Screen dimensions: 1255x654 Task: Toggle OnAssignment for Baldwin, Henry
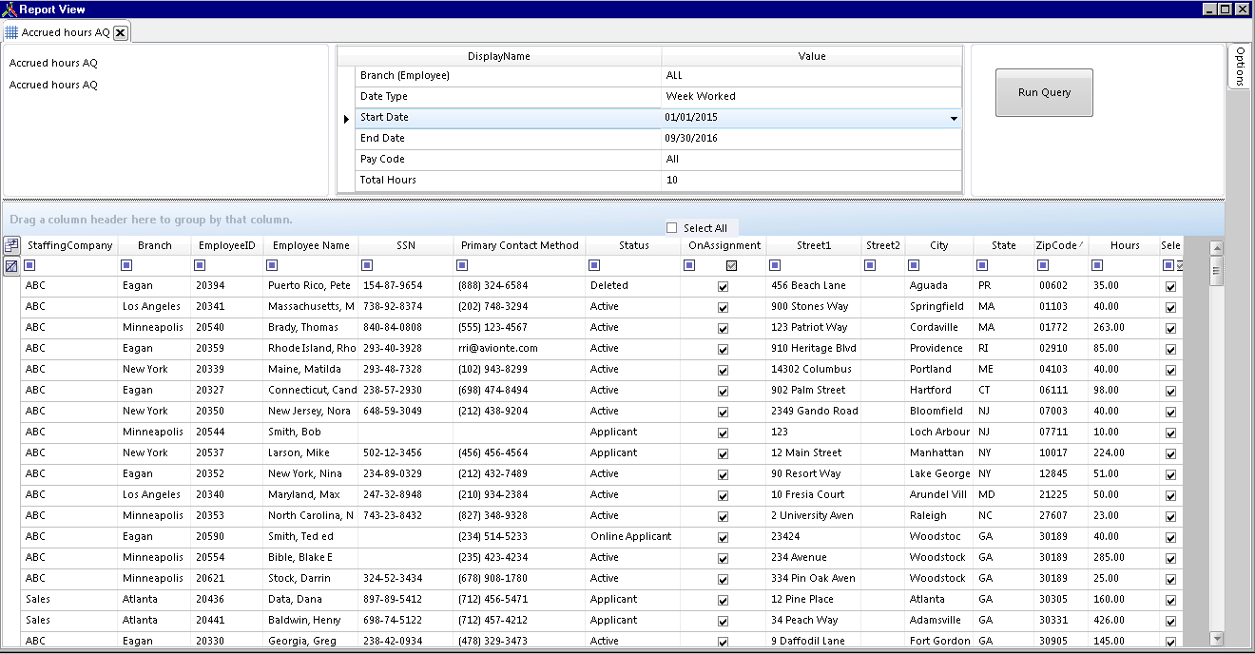[x=724, y=621]
